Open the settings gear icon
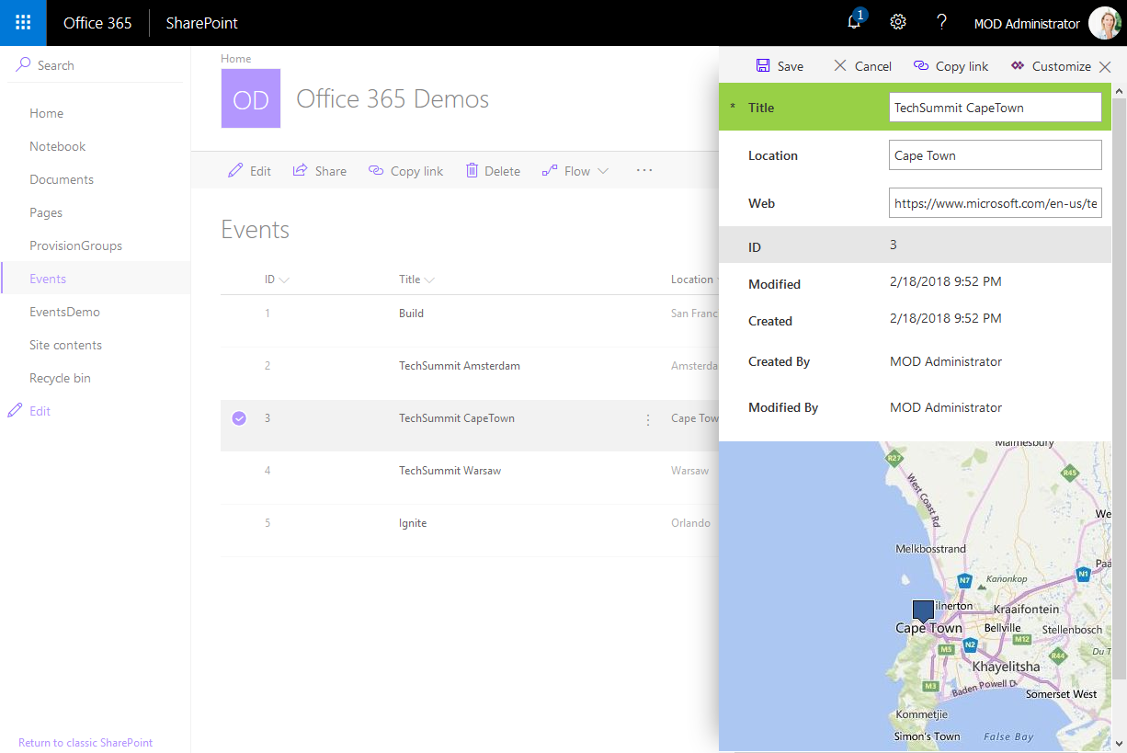Screen dimensions: 1127x753 (x=898, y=23)
